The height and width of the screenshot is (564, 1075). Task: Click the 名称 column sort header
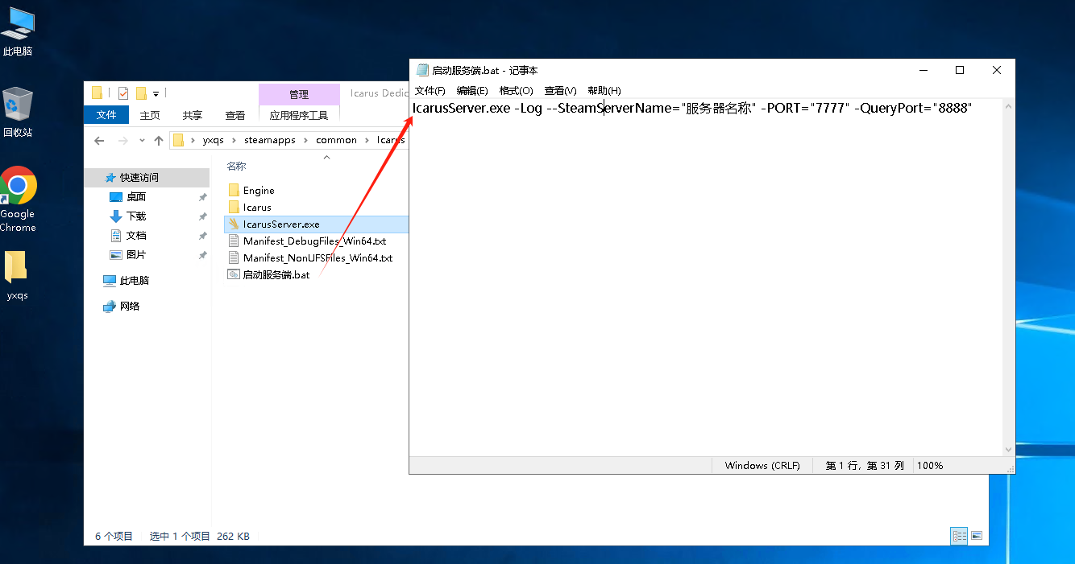click(x=236, y=166)
